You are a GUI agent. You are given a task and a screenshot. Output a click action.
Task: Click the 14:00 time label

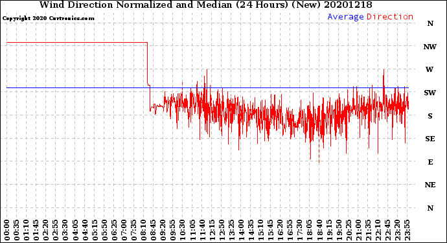pyautogui.click(x=241, y=231)
